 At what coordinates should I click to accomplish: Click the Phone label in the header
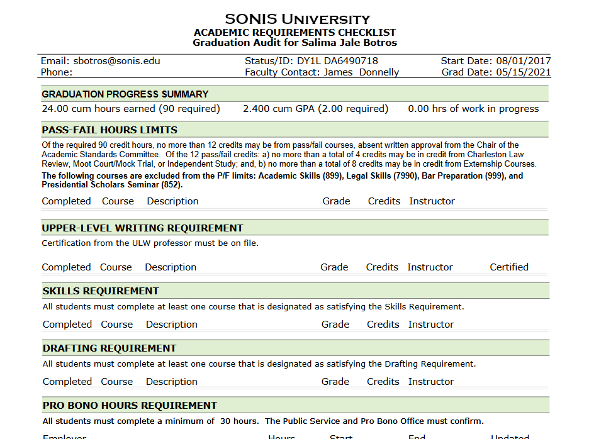[57, 72]
